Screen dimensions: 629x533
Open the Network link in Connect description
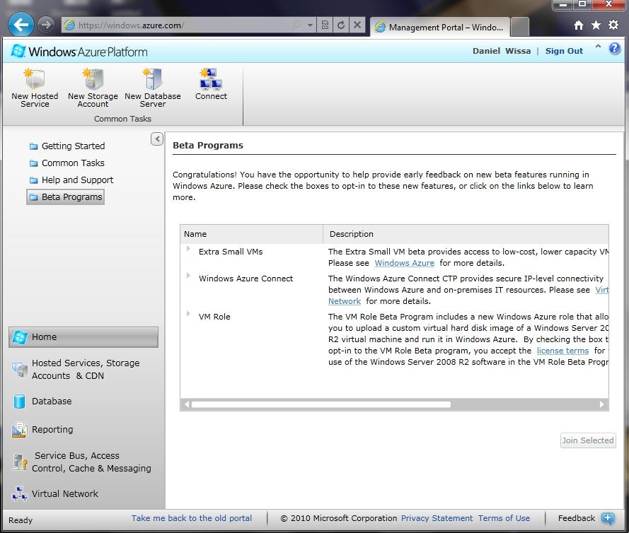[x=345, y=301]
